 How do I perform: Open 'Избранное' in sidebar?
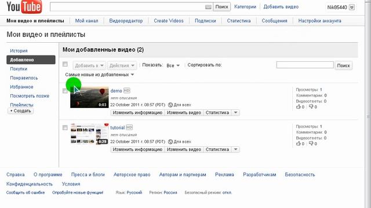coord(21,87)
